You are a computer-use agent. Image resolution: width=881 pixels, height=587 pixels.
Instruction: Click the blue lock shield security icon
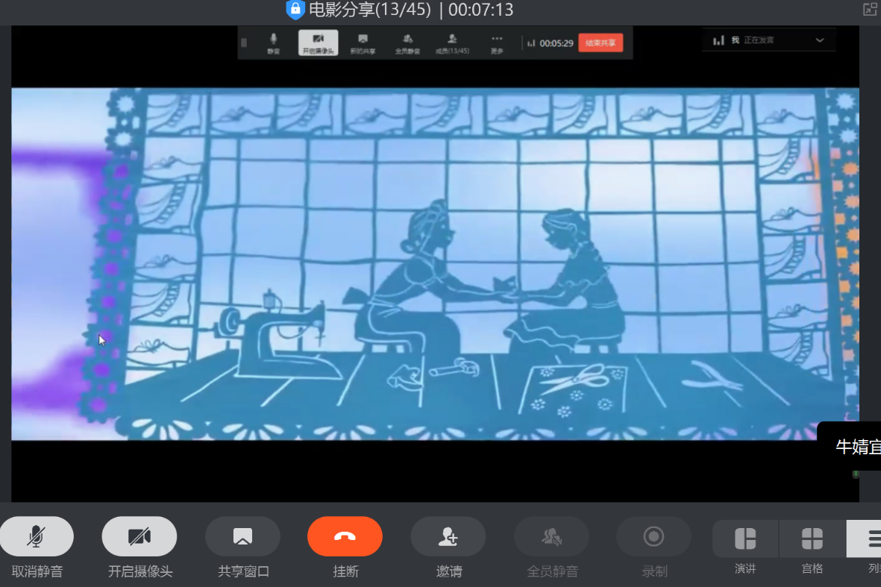tap(295, 10)
